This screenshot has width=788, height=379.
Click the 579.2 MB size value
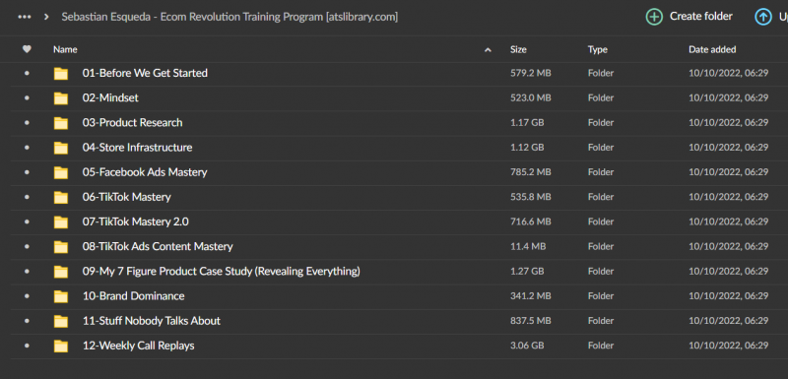coord(531,73)
